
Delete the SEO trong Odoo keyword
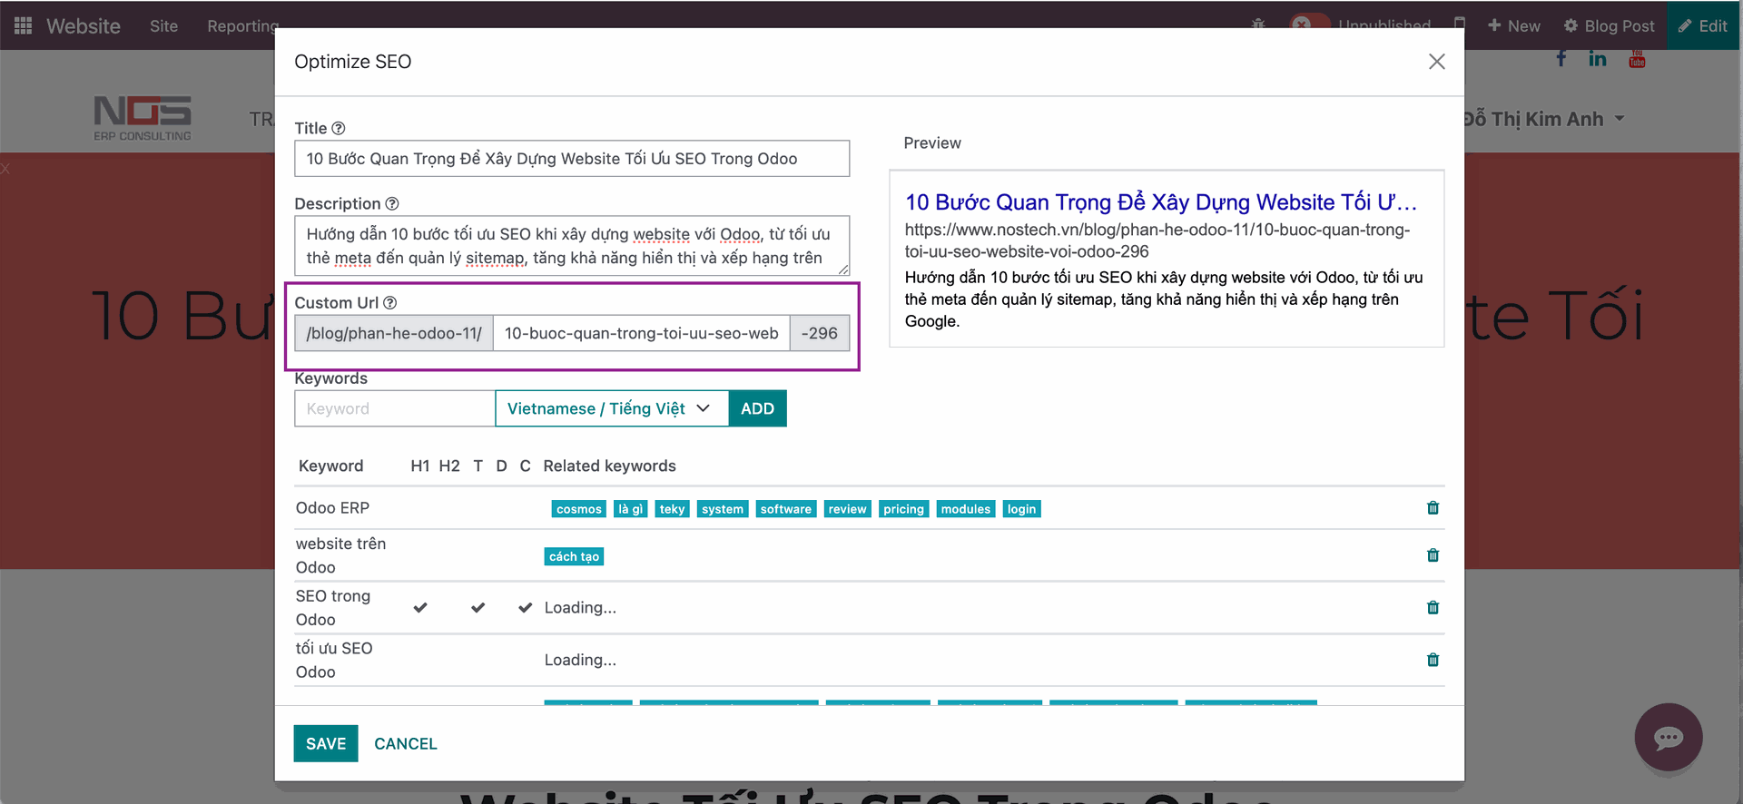pyautogui.click(x=1433, y=608)
